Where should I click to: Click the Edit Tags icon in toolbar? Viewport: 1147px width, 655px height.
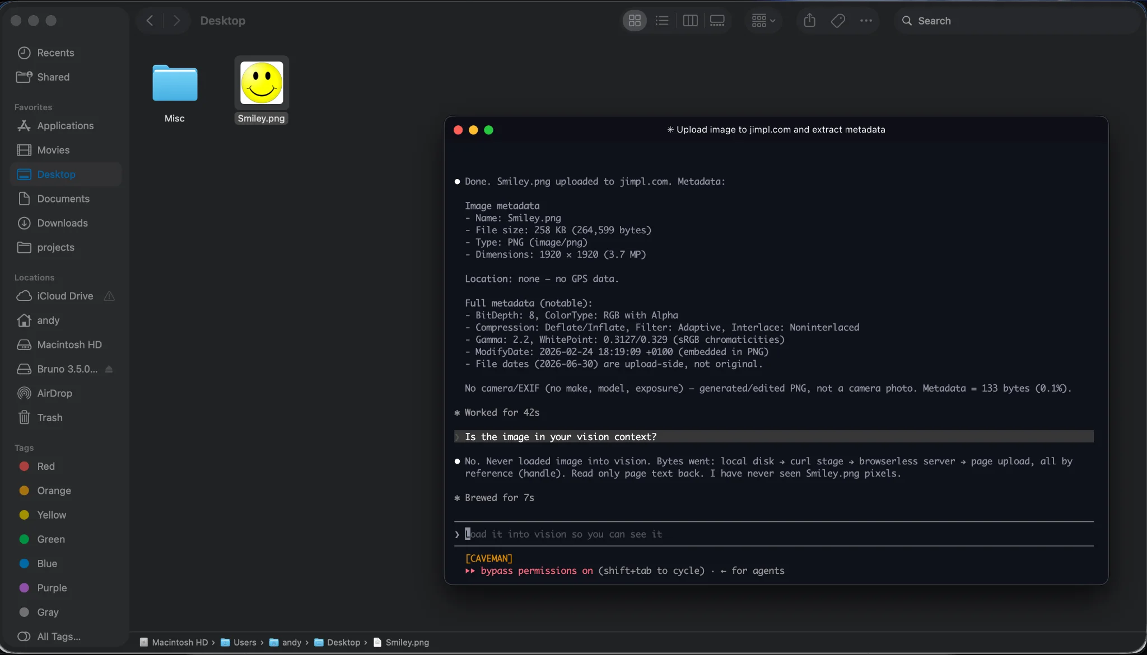[838, 21]
